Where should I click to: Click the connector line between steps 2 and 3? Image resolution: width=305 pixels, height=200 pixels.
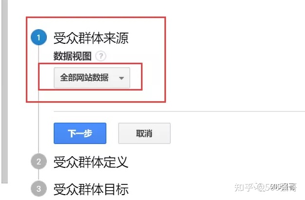point(39,175)
